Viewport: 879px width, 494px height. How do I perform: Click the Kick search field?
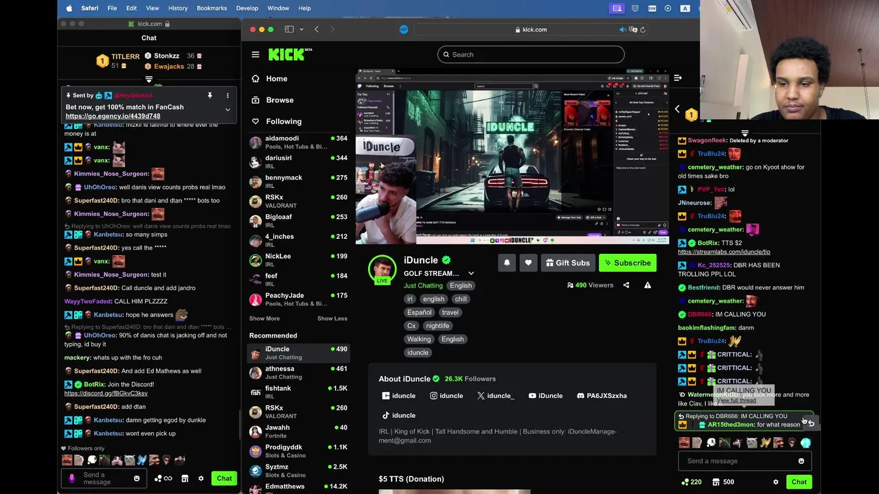[531, 55]
